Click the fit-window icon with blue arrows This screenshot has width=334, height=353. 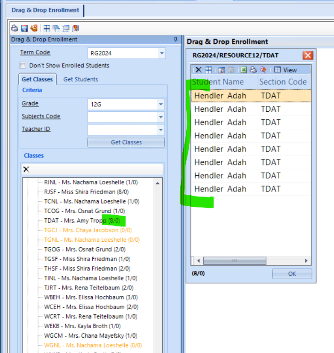66,28
